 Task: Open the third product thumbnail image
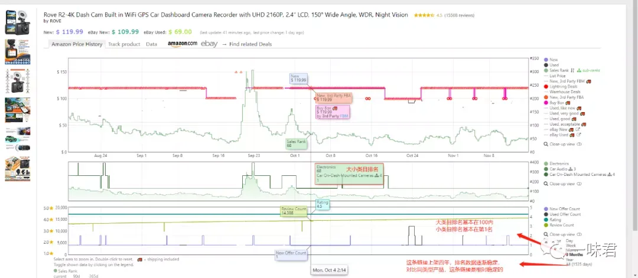coord(18,81)
